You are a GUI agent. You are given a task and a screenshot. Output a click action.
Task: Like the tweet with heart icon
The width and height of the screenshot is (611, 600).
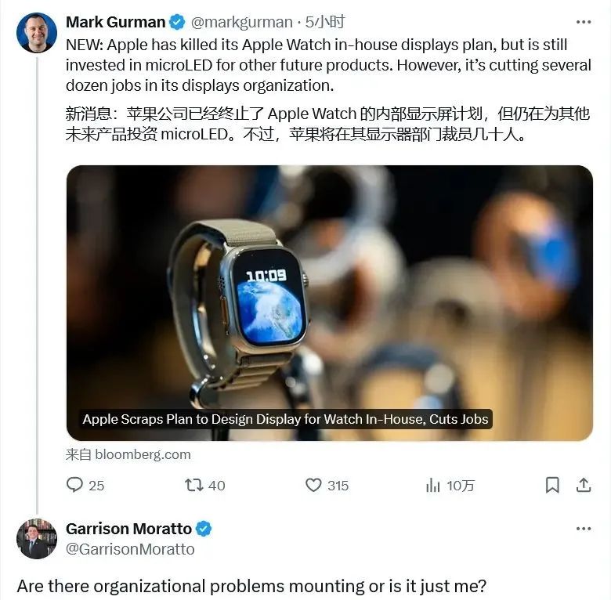point(313,485)
